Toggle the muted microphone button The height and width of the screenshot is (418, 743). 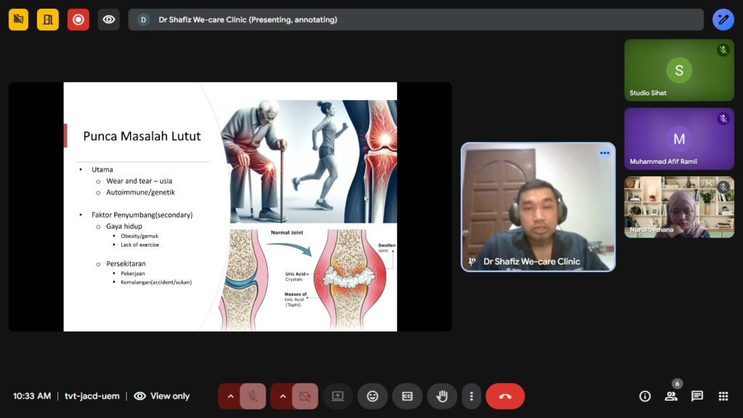click(253, 396)
